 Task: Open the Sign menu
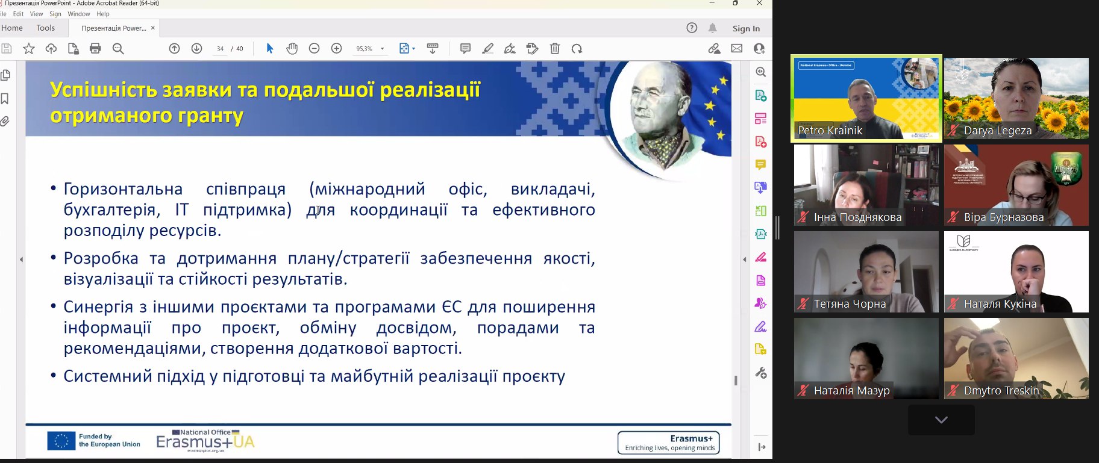pos(55,14)
